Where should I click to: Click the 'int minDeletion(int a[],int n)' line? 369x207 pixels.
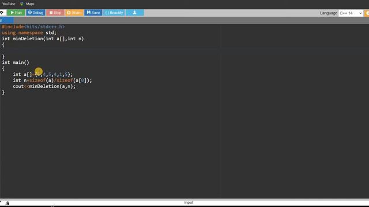tap(43, 39)
